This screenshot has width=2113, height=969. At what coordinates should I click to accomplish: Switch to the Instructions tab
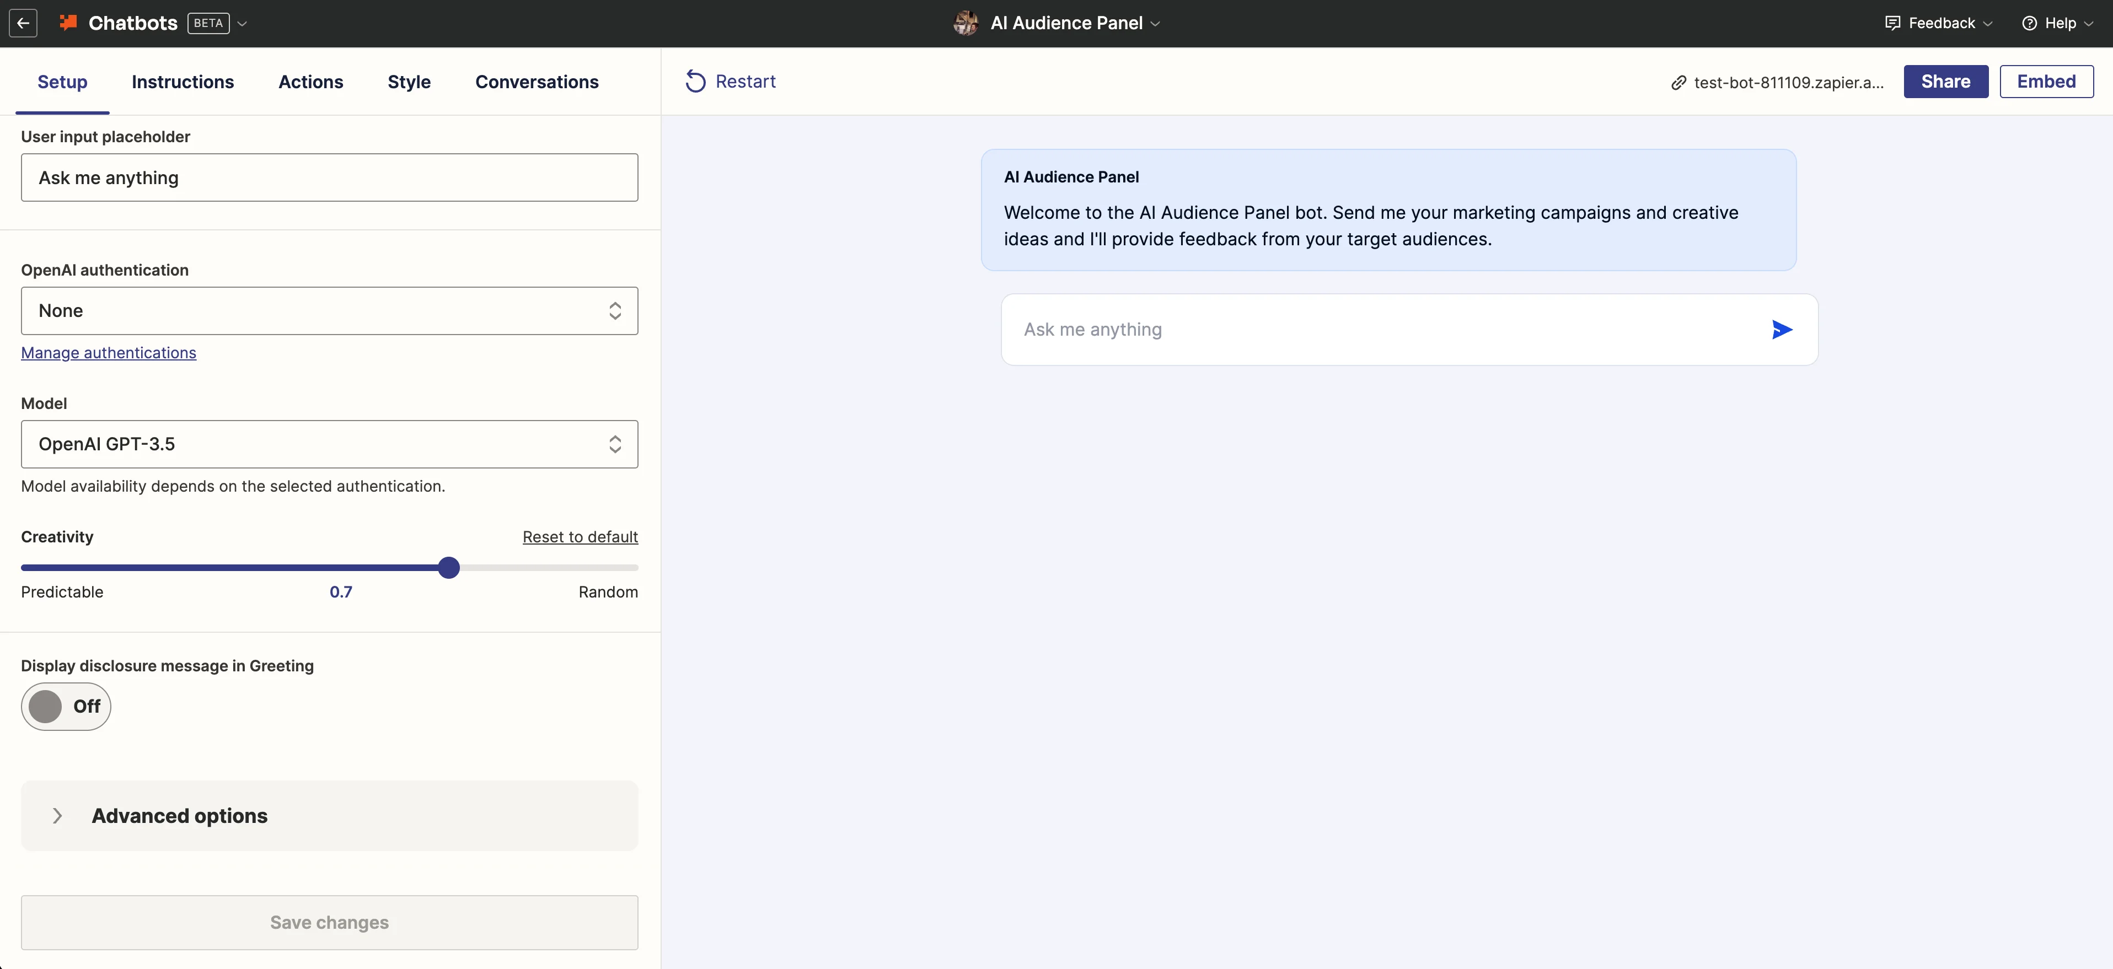point(183,82)
